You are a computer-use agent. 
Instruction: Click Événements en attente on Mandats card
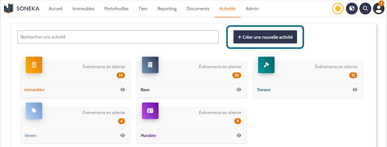[x=220, y=113]
